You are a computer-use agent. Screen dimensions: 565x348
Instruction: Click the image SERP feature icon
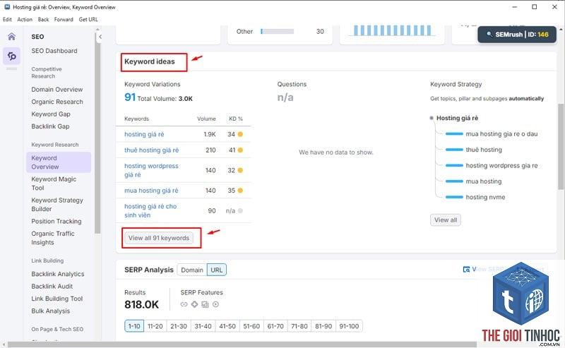click(x=205, y=304)
